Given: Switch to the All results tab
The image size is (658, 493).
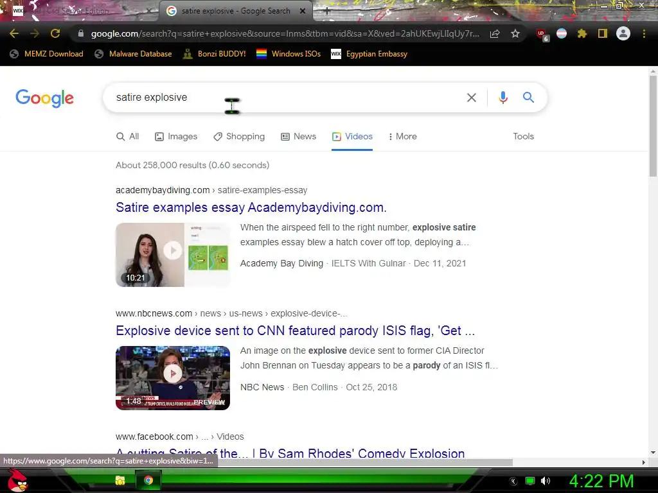Looking at the screenshot, I should [x=128, y=136].
